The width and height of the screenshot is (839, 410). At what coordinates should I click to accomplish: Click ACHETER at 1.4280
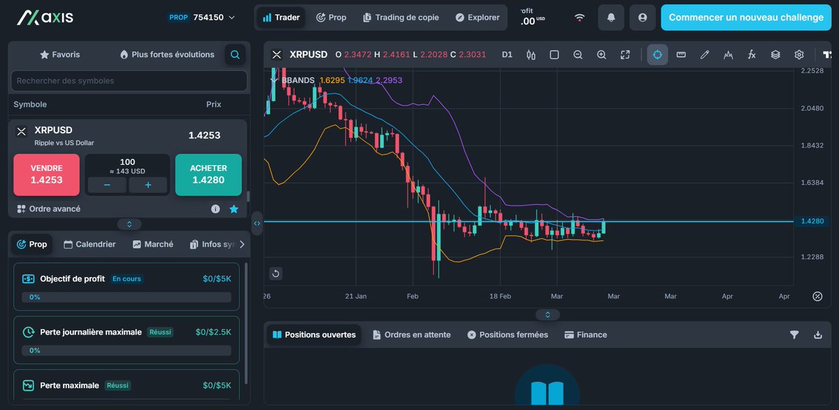click(208, 175)
